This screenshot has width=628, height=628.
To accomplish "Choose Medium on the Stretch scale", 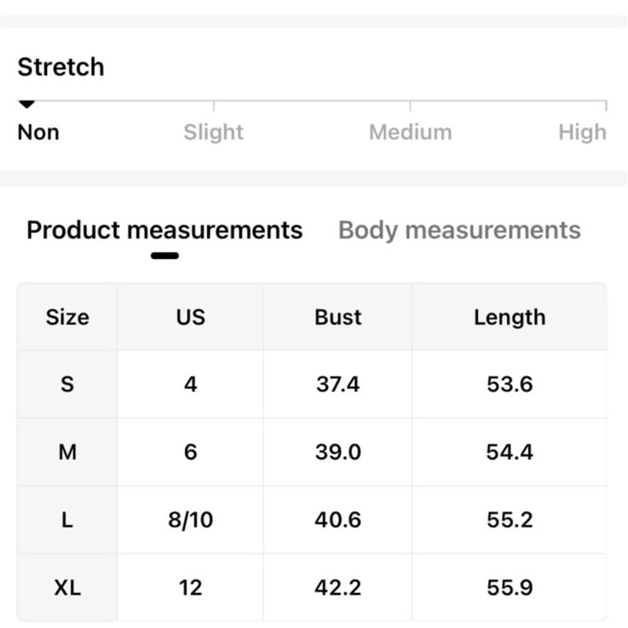I will point(410,132).
